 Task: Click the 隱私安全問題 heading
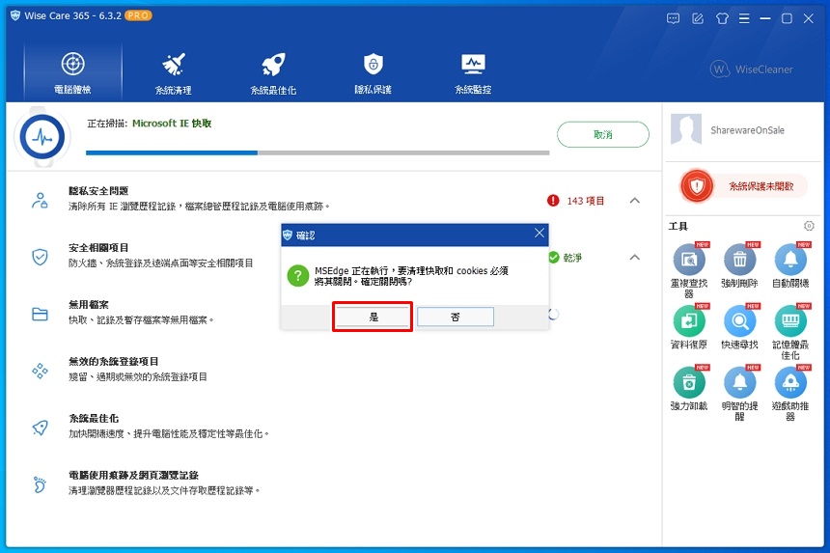(98, 190)
